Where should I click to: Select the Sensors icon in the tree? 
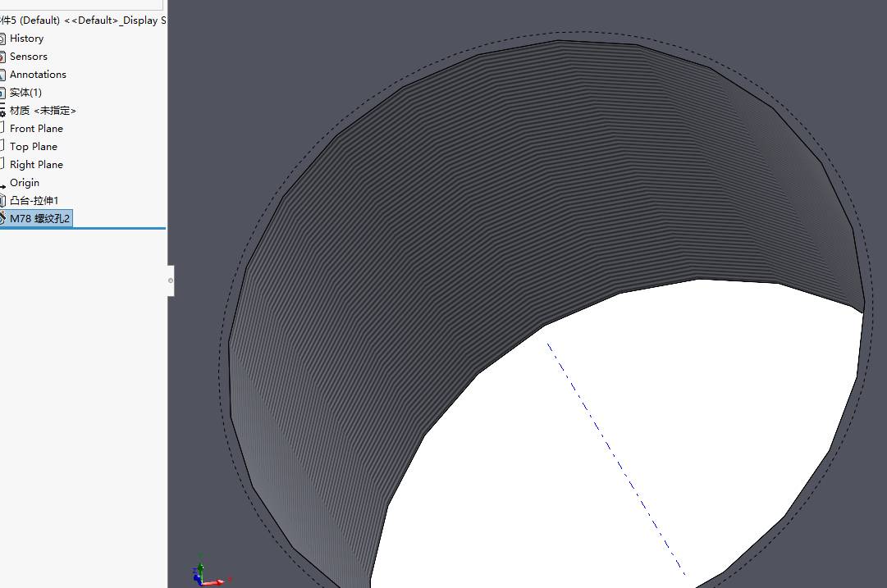[2, 57]
